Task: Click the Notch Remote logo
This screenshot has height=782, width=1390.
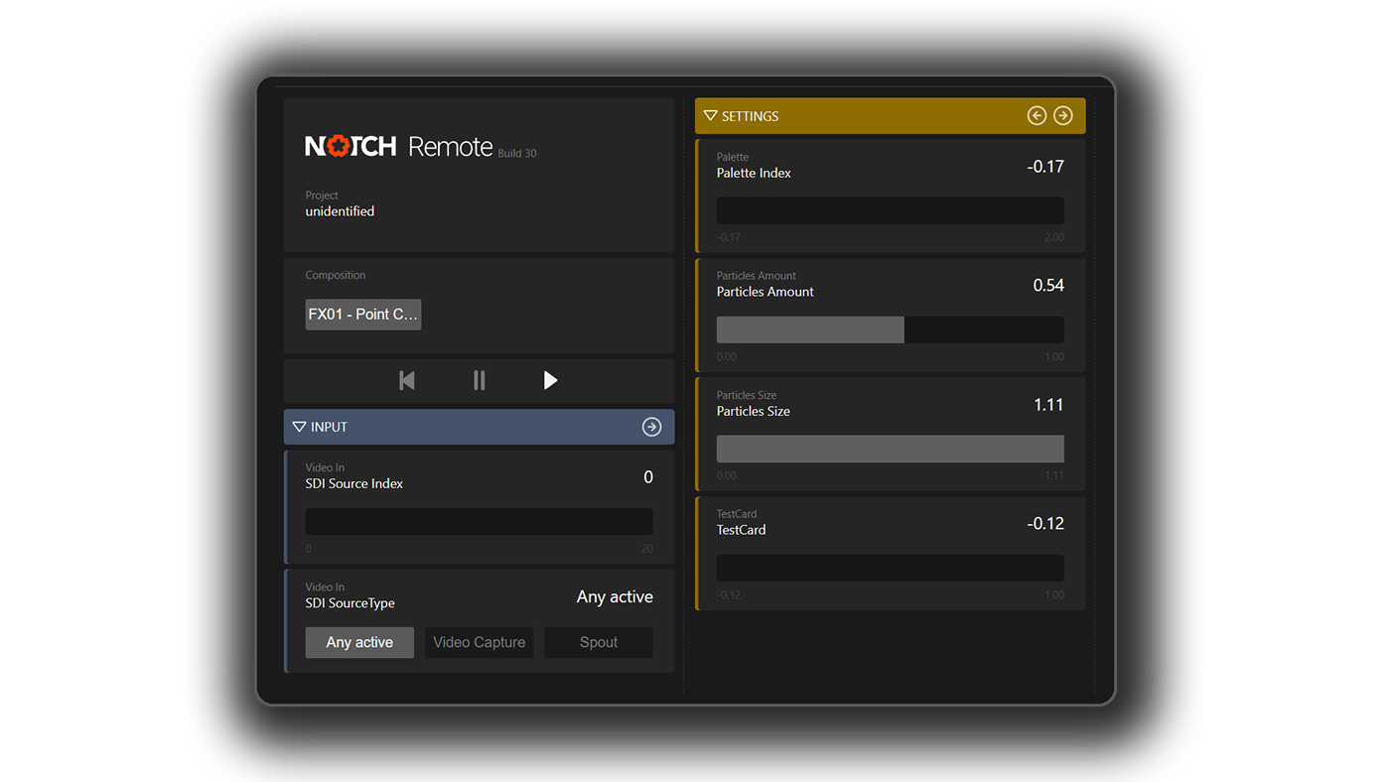Action: point(399,147)
